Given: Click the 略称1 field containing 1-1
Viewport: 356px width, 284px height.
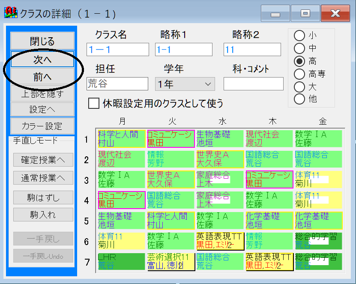Looking at the screenshot, I should (184, 49).
